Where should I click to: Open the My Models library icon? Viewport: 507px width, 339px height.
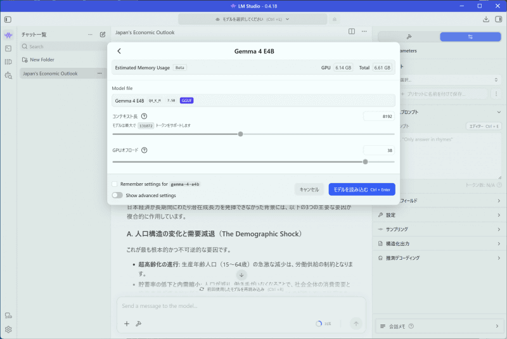pos(8,61)
